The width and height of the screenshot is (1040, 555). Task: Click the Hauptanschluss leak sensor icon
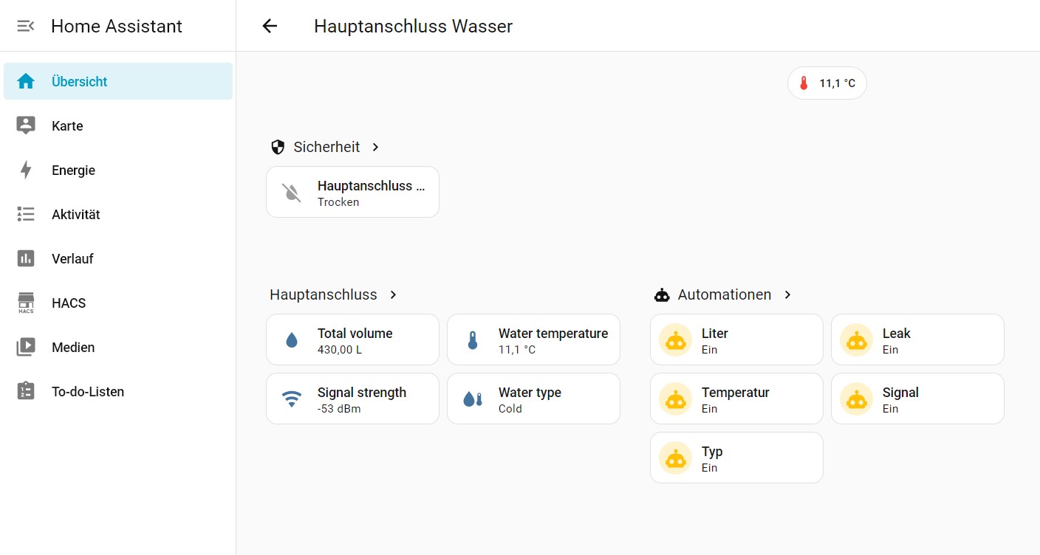tap(292, 193)
